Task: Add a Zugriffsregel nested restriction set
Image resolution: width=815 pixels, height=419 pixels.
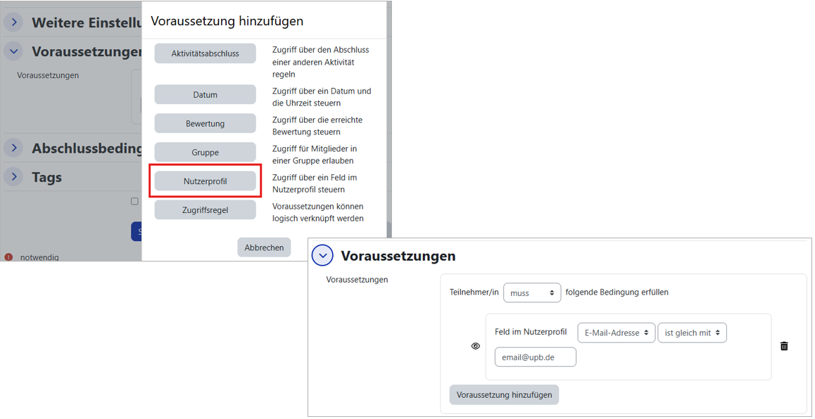Action: tap(205, 210)
